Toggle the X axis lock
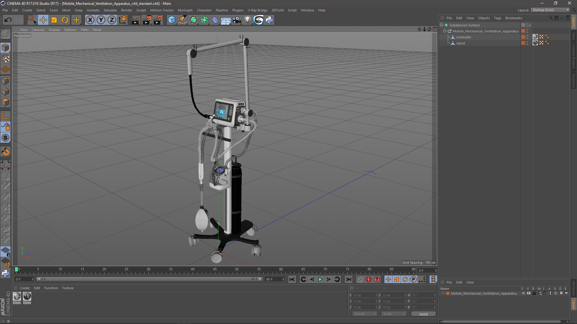The height and width of the screenshot is (324, 577). [90, 20]
